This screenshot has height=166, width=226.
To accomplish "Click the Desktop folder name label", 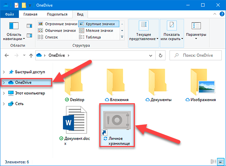I will coord(77,100).
